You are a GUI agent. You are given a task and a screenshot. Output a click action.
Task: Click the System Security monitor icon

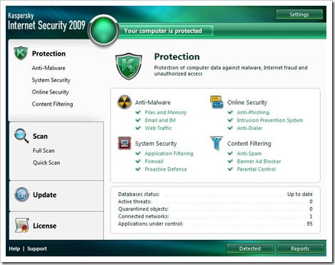125,143
